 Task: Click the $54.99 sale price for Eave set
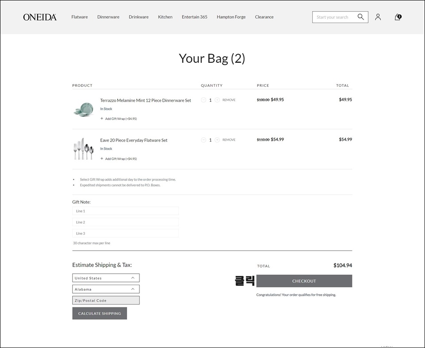[277, 139]
